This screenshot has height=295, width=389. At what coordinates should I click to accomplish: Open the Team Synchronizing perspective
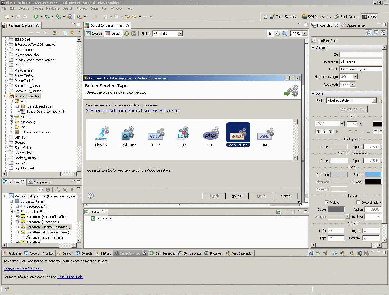[x=284, y=17]
